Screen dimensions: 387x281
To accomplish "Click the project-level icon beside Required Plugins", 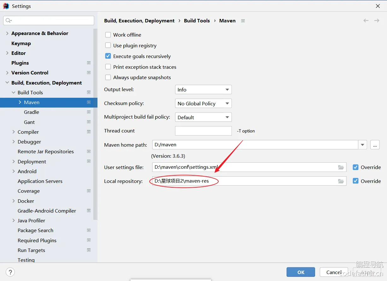I will (x=89, y=241).
